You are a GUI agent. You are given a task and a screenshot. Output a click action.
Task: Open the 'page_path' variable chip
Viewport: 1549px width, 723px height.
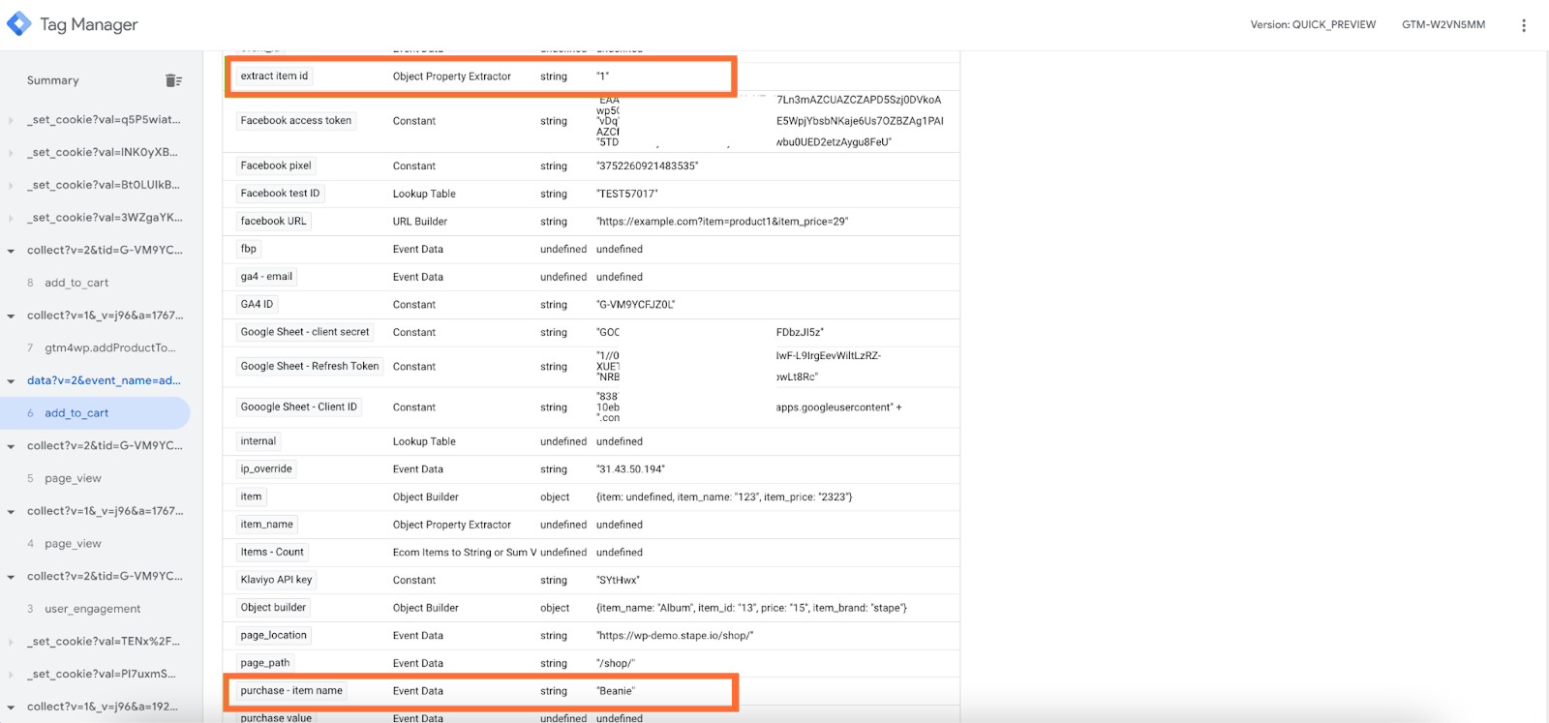(265, 663)
